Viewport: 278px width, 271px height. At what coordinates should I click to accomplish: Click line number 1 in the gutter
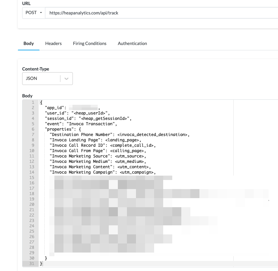point(33,102)
